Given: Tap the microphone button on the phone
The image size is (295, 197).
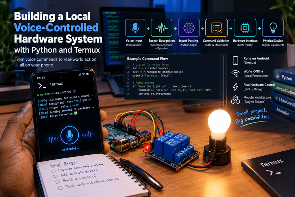Looking at the screenshot, I should coord(70,136).
